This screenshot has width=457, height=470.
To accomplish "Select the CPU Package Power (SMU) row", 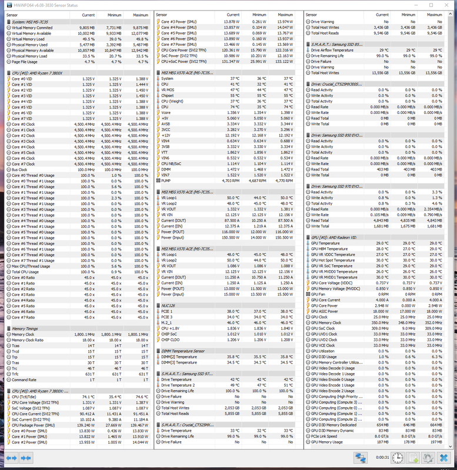I will 78,425.
